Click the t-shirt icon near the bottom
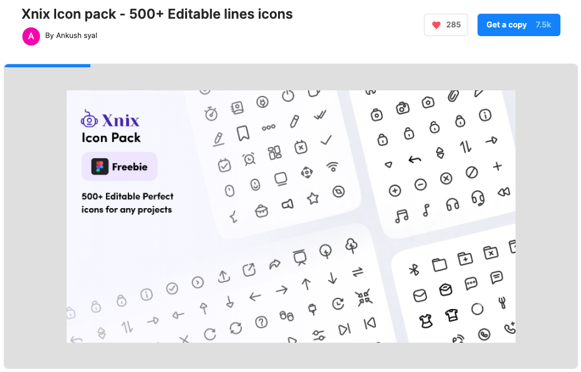Image resolution: width=581 pixels, height=372 pixels. [451, 314]
